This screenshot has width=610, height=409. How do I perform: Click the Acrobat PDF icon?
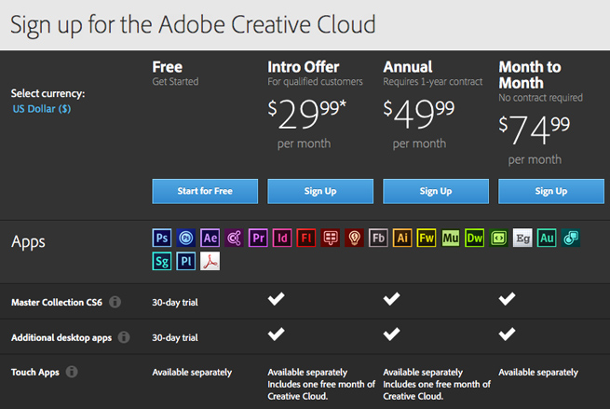tap(210, 261)
